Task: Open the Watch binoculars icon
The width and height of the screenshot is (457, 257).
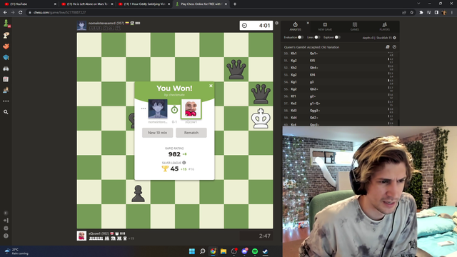Action: [6, 69]
